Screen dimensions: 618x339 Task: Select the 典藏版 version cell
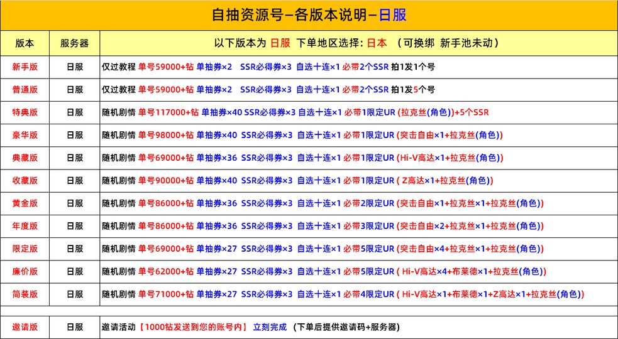pos(25,158)
